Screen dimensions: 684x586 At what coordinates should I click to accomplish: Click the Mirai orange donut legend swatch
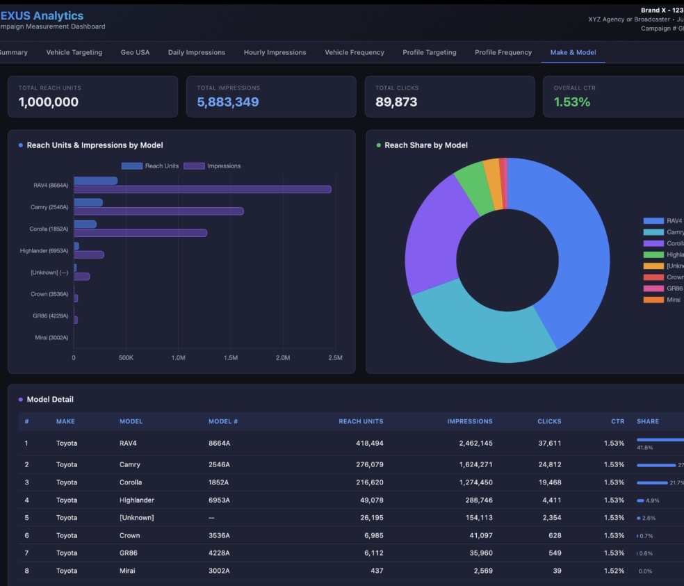pos(653,300)
